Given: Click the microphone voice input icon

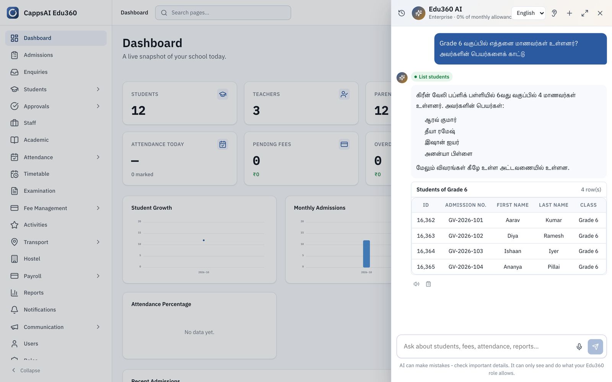Looking at the screenshot, I should tap(579, 346).
